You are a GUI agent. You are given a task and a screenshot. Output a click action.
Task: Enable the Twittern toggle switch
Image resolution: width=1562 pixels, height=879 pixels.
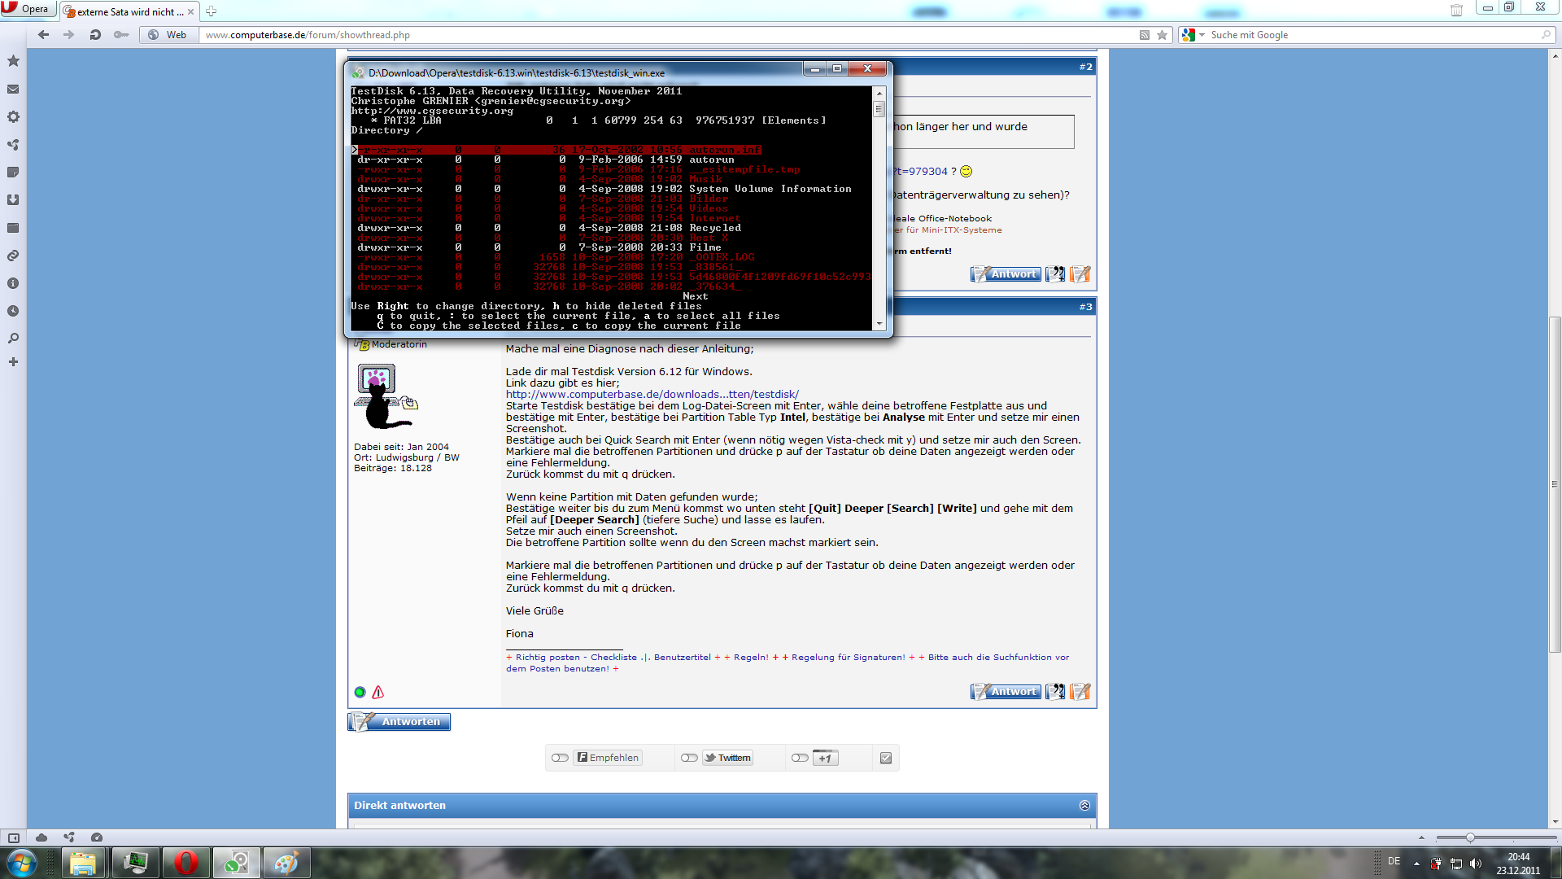[x=689, y=758]
